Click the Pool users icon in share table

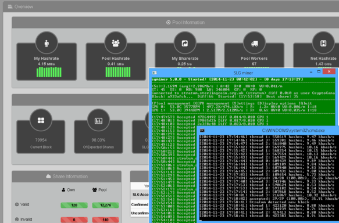(x=94, y=190)
